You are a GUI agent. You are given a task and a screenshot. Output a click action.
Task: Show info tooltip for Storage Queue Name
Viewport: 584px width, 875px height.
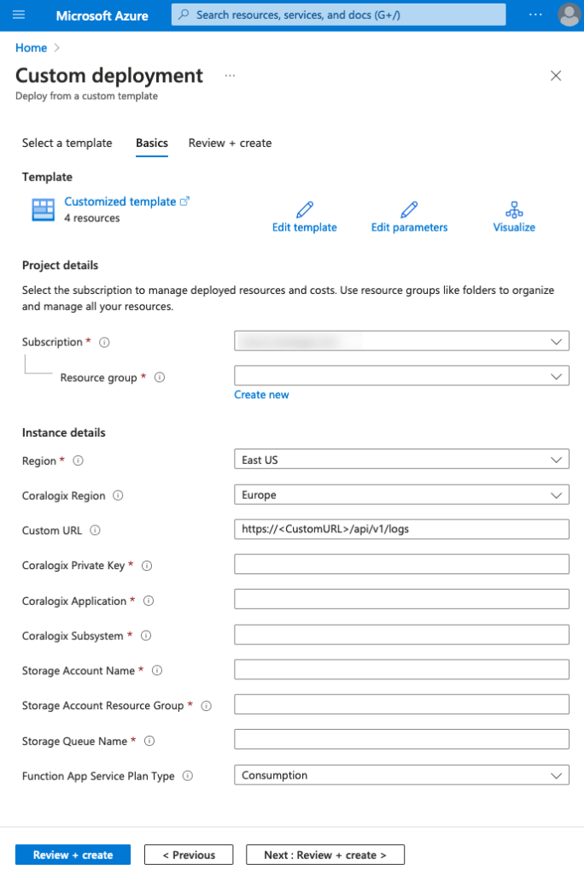149,741
